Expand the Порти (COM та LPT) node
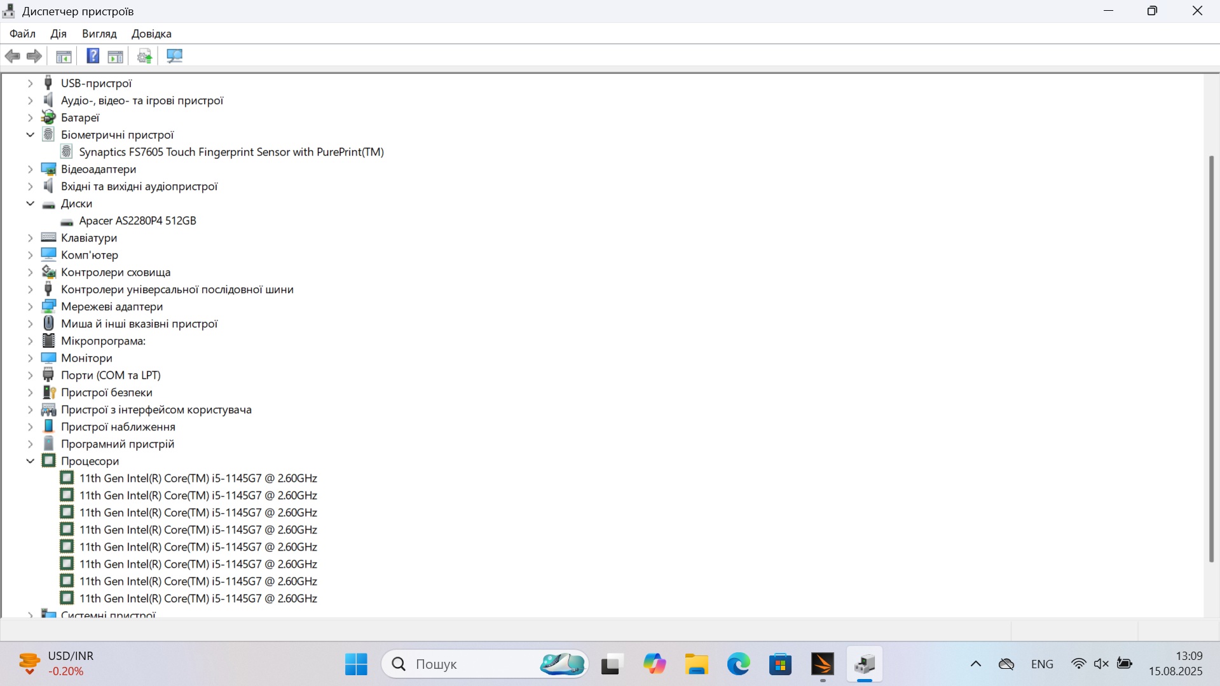Image resolution: width=1220 pixels, height=686 pixels. (x=30, y=374)
